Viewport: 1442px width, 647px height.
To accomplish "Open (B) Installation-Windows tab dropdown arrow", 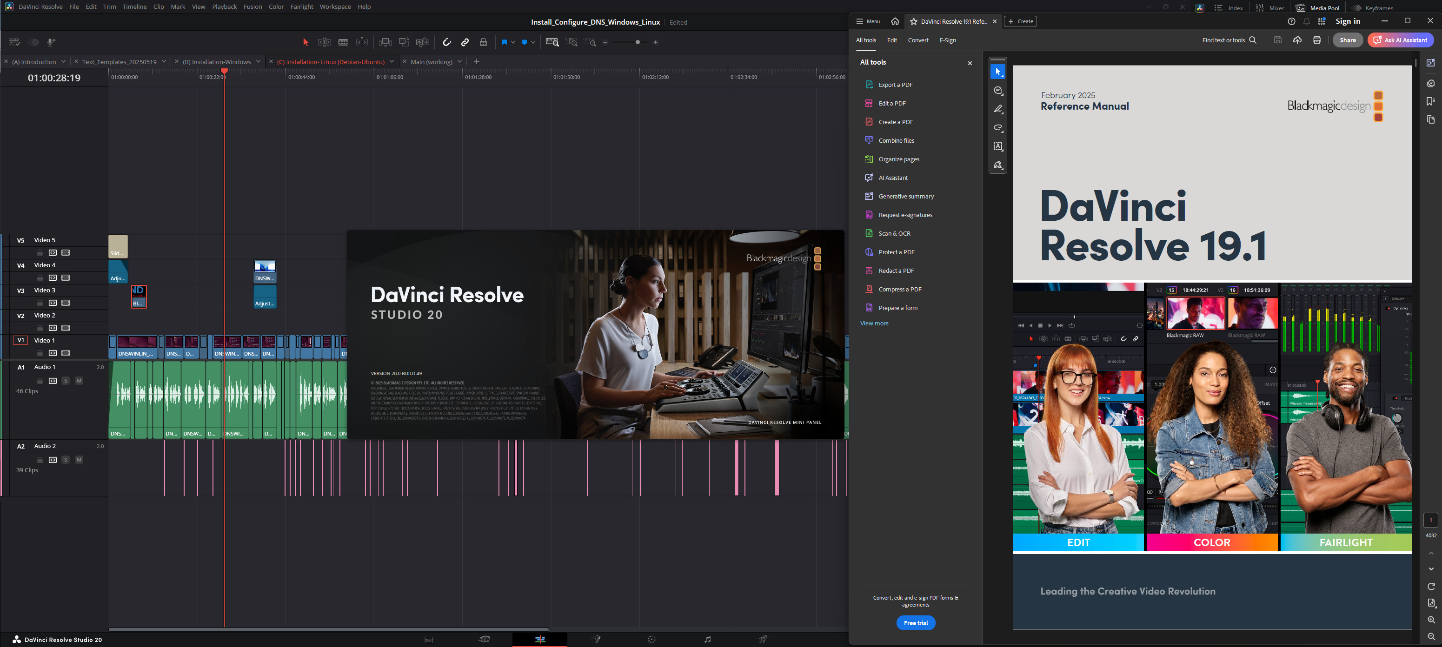I will [x=258, y=61].
